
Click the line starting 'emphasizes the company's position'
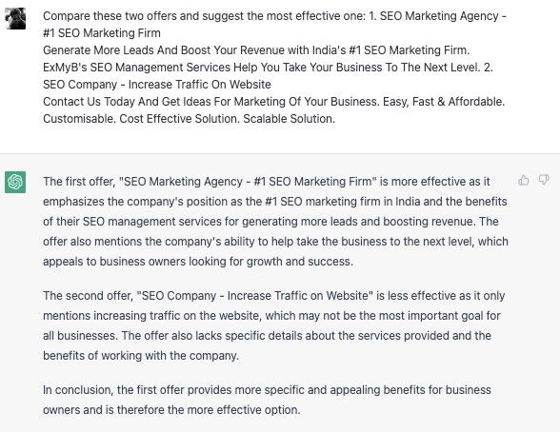tap(275, 202)
